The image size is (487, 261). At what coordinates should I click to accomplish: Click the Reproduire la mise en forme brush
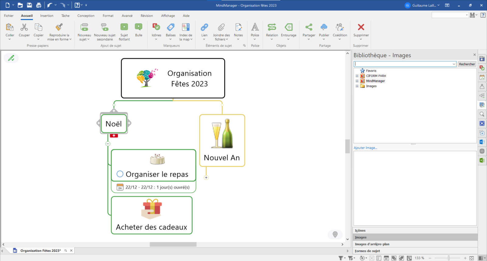pyautogui.click(x=59, y=28)
